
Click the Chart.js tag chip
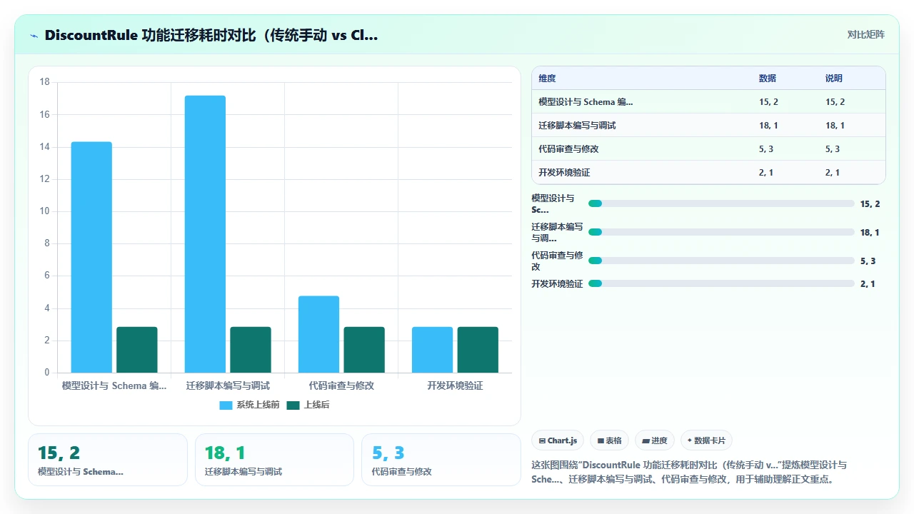(558, 440)
